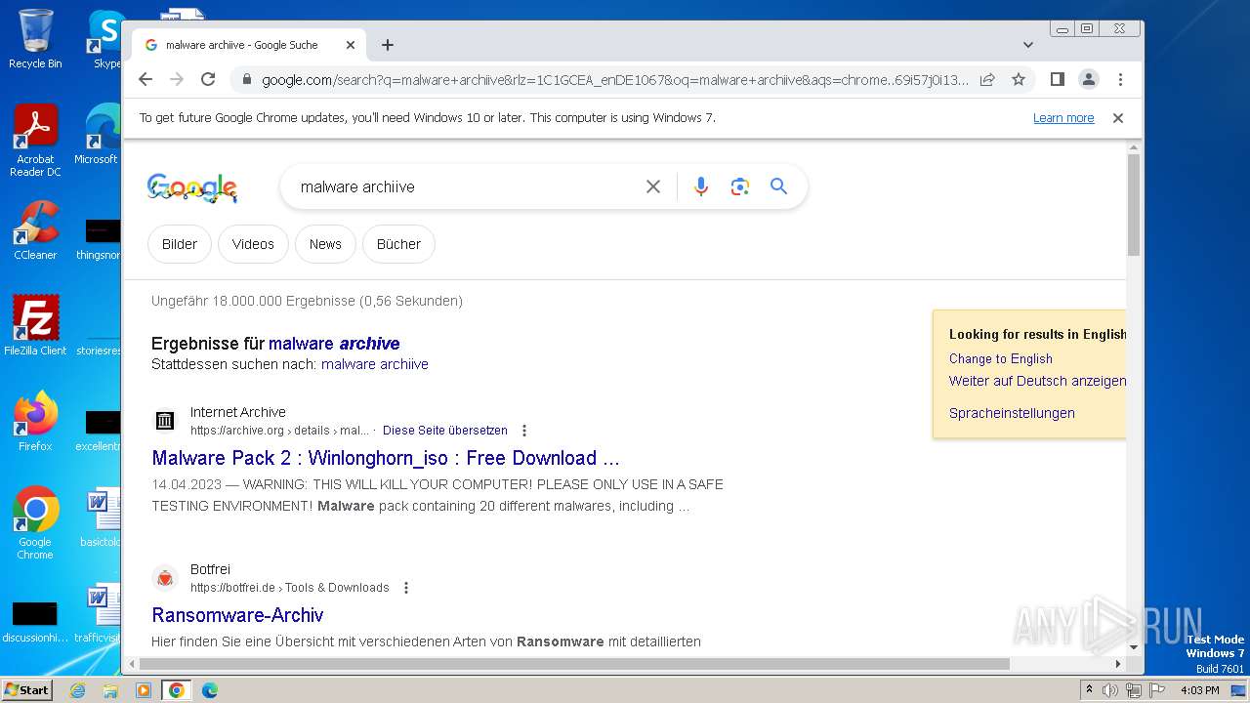The width and height of the screenshot is (1250, 703).
Task: Open Spracheinstellungen link
Action: (1012, 413)
